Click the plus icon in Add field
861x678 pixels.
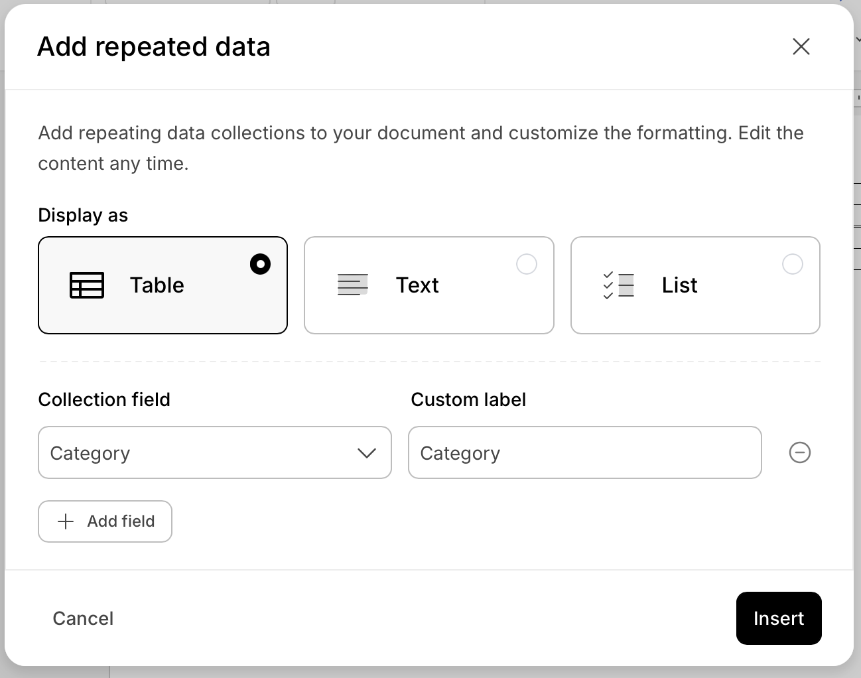tap(66, 521)
